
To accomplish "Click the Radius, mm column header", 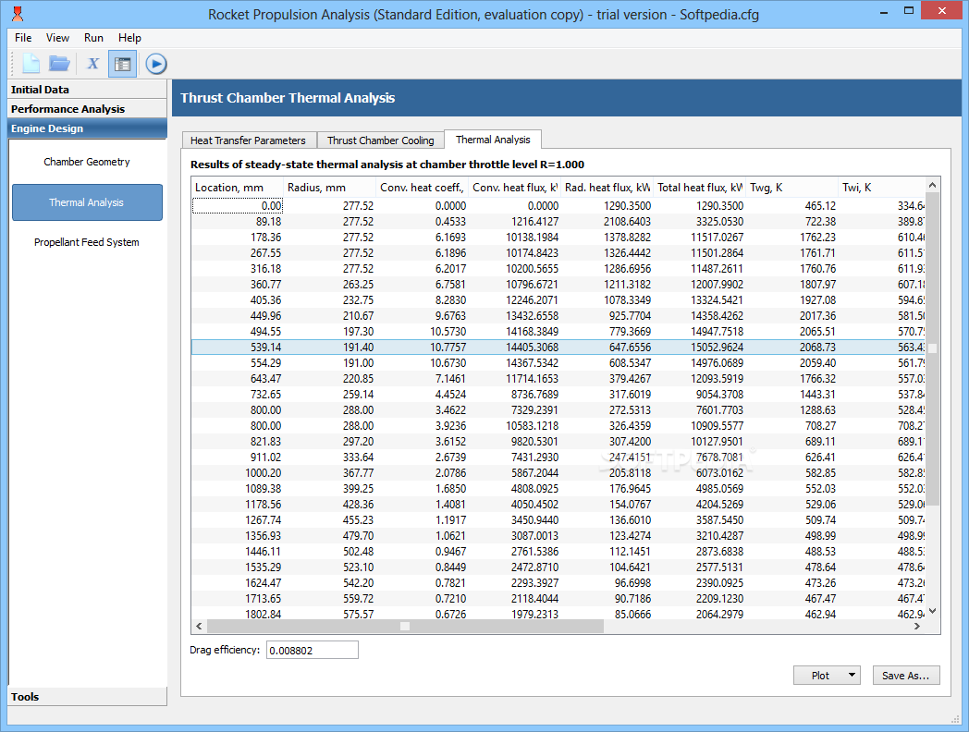I will coord(329,188).
